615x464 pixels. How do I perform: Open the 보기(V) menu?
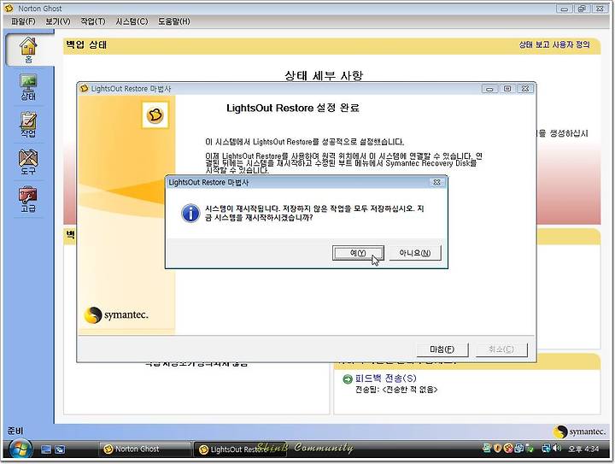click(58, 21)
